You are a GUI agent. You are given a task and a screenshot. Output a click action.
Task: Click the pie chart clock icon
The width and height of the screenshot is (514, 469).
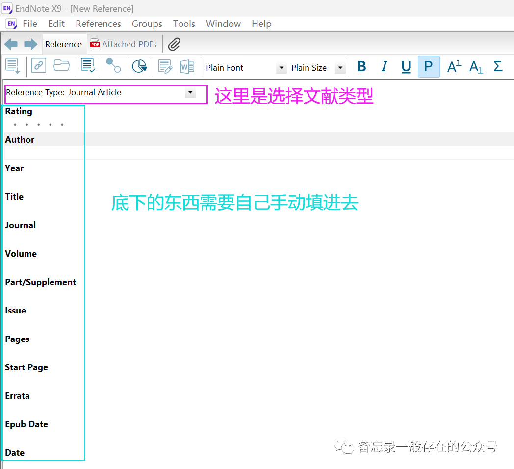tap(139, 66)
